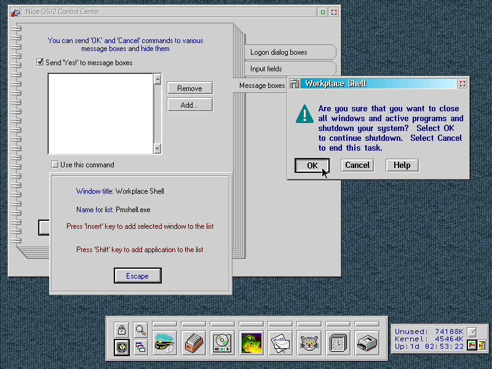Open the printer icon in LaunchPad
The width and height of the screenshot is (492, 369).
tap(367, 343)
